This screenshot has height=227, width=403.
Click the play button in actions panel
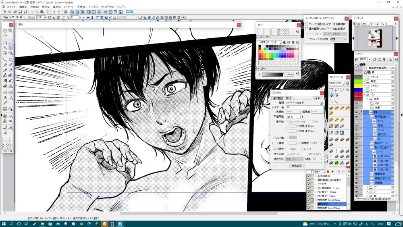point(333,171)
